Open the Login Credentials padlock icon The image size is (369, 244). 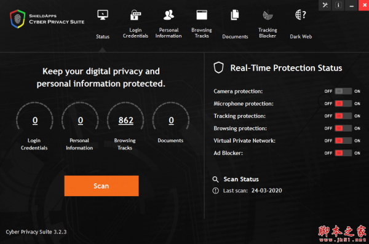pos(135,15)
